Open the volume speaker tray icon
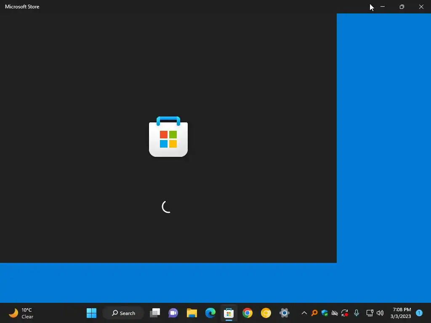The height and width of the screenshot is (323, 431). [380, 313]
